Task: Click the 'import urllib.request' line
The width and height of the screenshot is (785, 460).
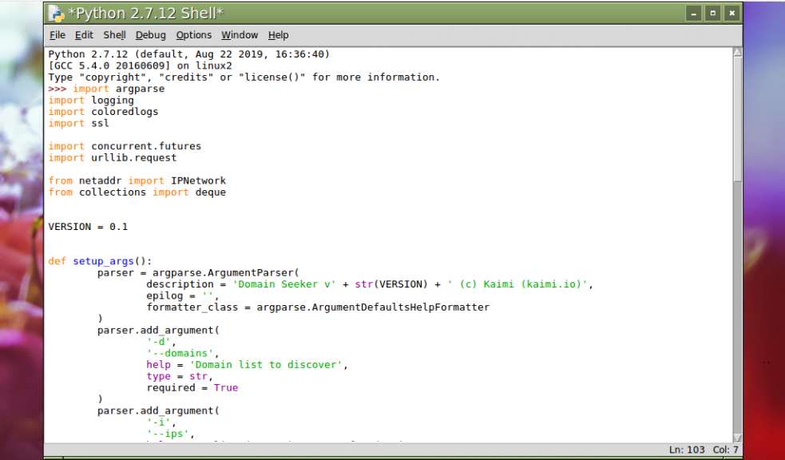Action: click(x=113, y=157)
